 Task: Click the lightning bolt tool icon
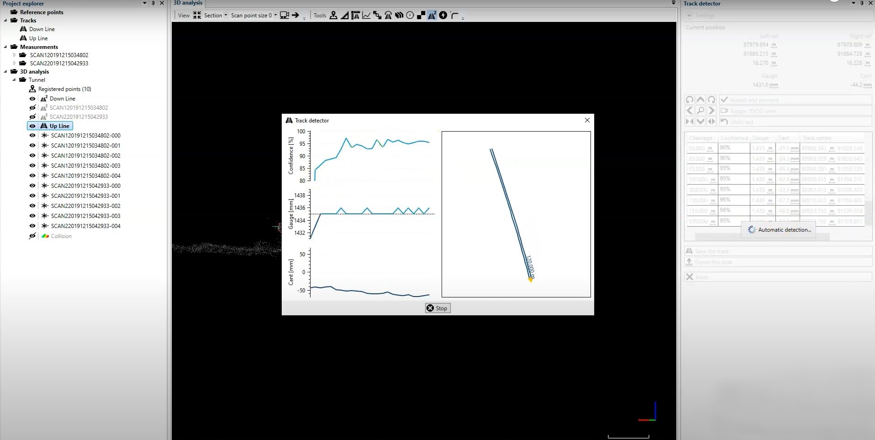coord(443,15)
